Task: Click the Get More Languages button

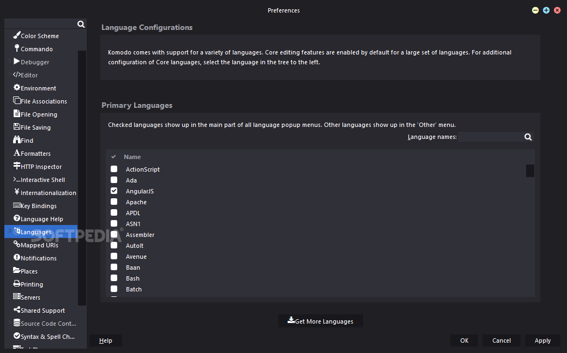Action: tap(321, 321)
